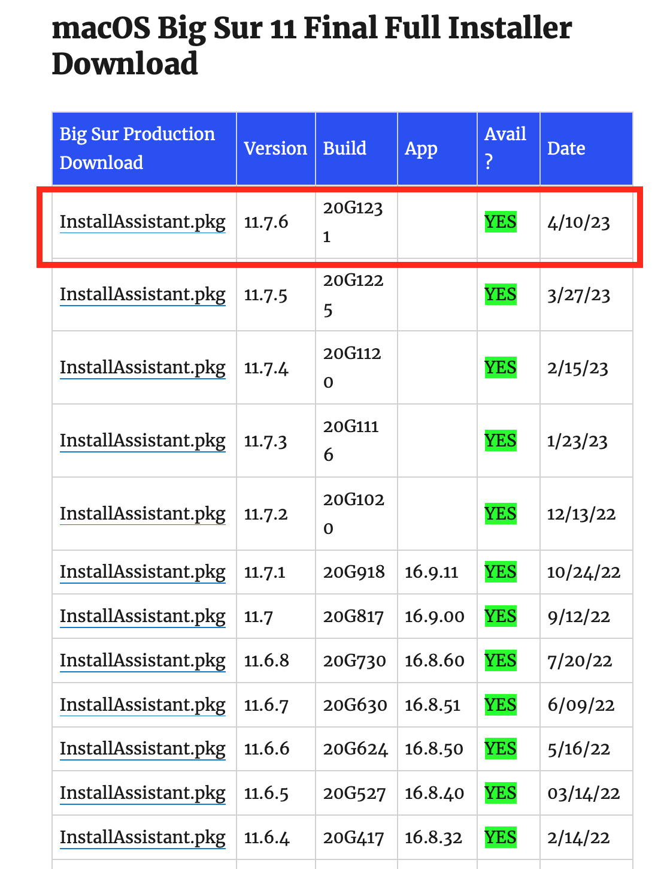The image size is (667, 869).
Task: Select build cell 20G624
Action: tap(356, 749)
